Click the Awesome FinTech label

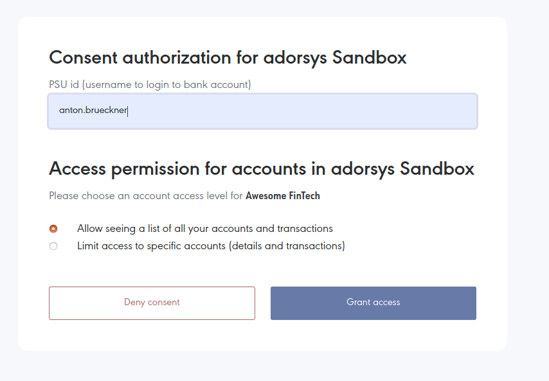pos(283,195)
